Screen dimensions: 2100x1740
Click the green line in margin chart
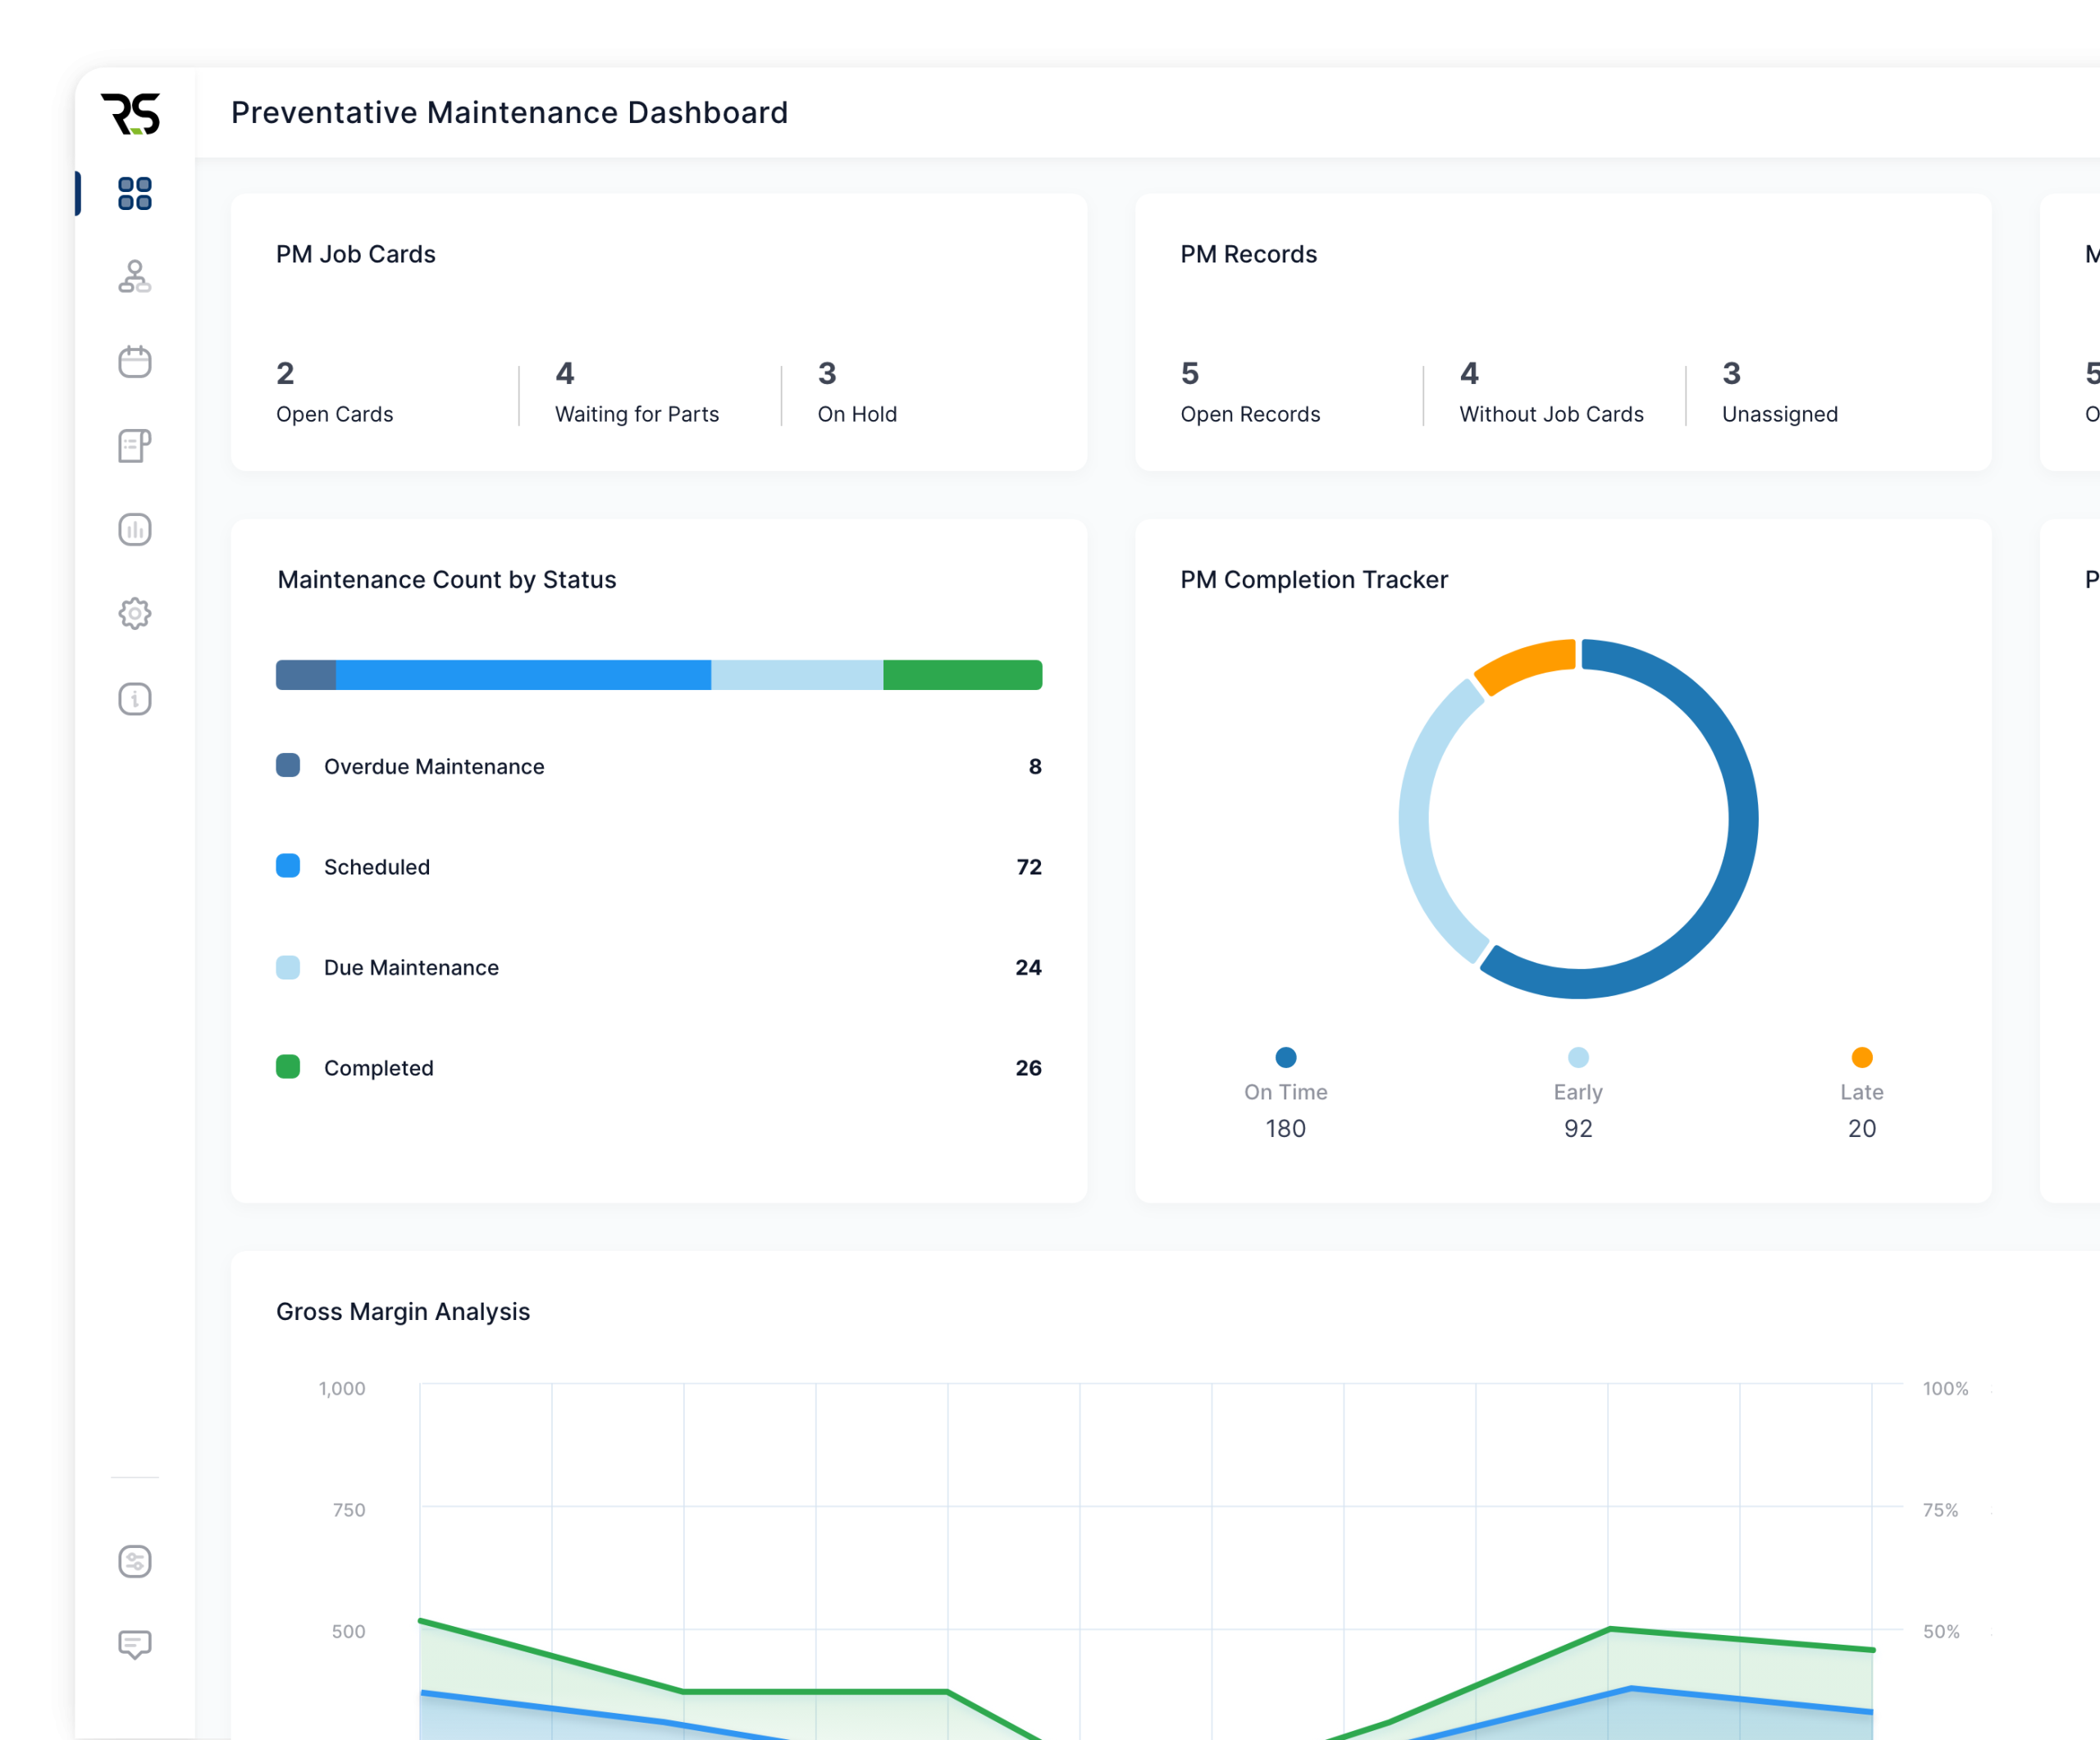click(x=815, y=1691)
